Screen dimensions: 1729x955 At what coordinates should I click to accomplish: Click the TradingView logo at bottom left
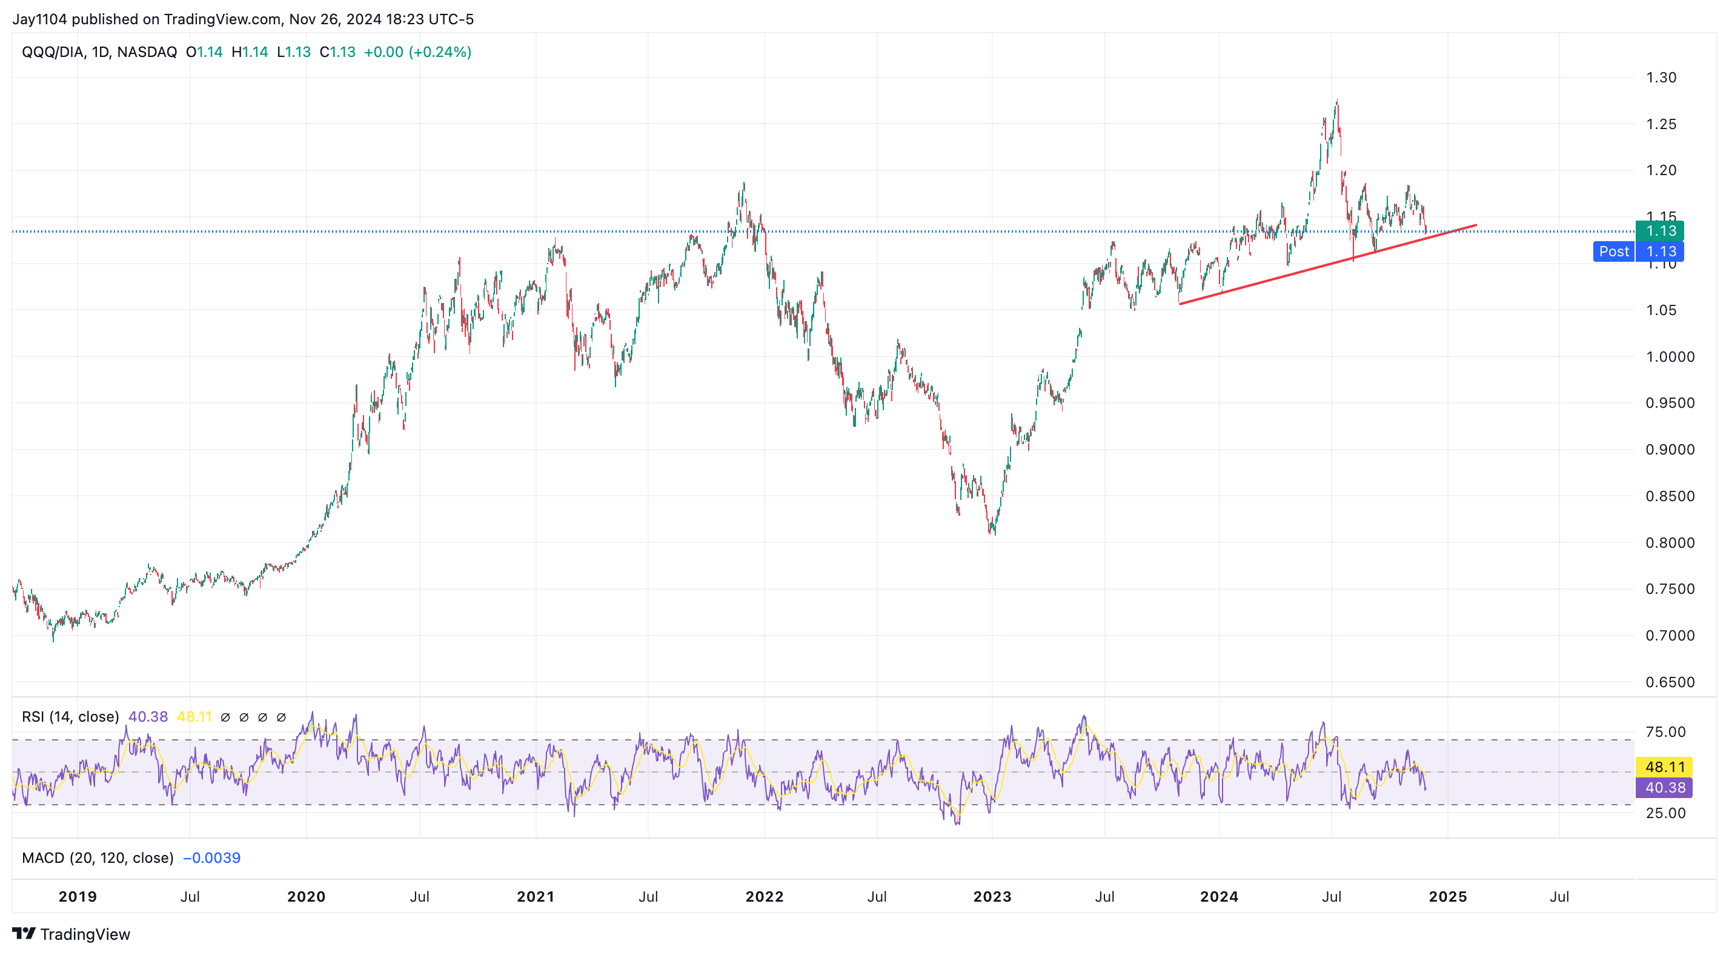pyautogui.click(x=71, y=934)
